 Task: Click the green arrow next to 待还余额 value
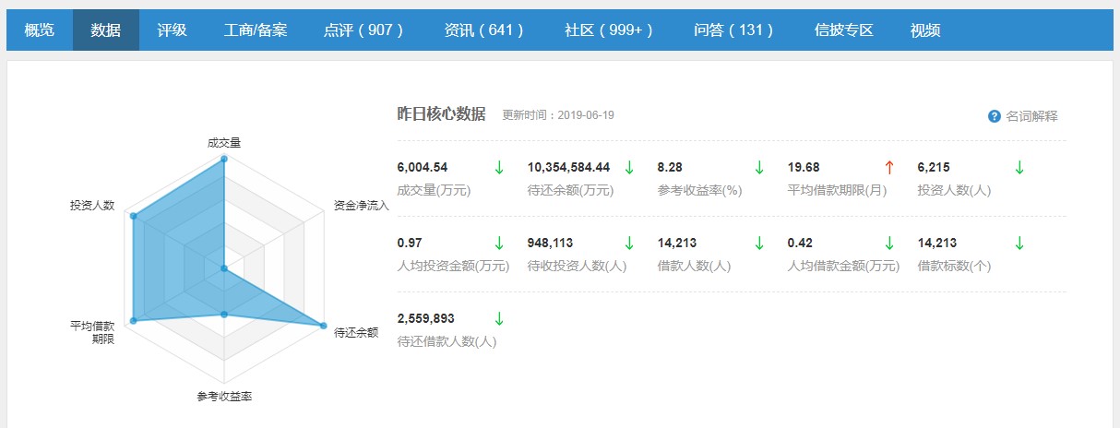tap(629, 167)
